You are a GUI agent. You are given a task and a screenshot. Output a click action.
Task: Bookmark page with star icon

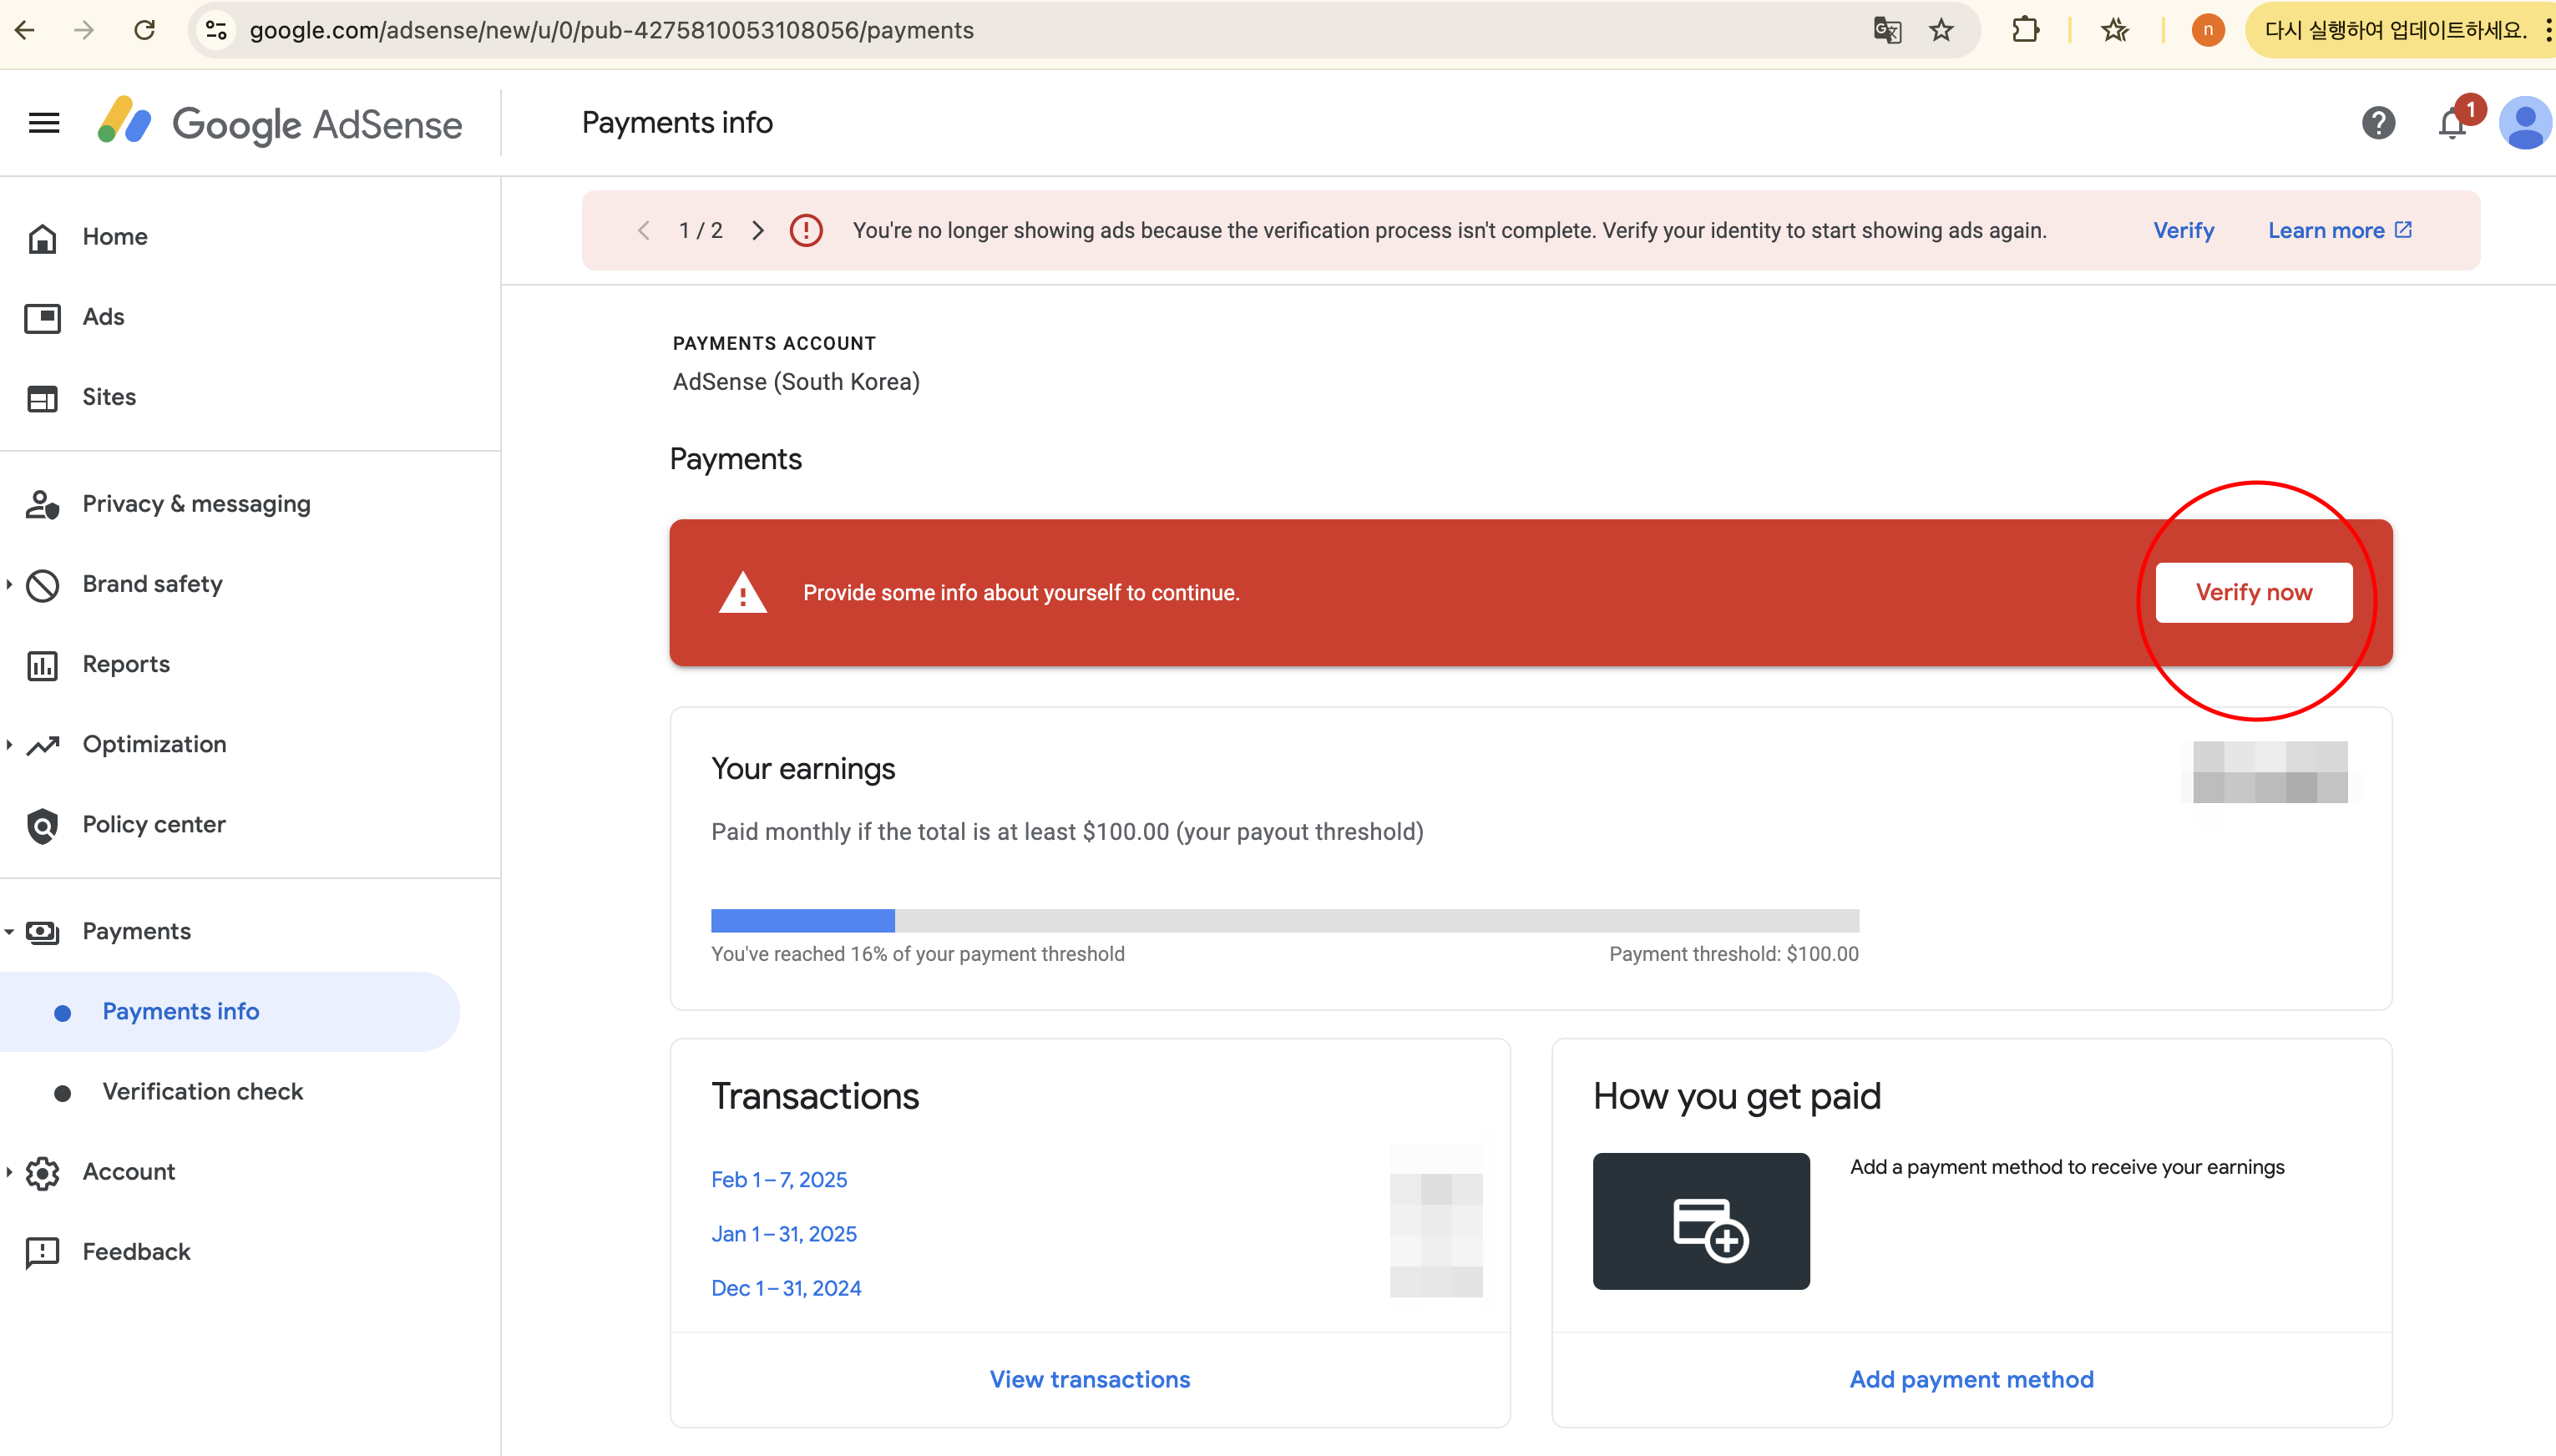coord(1941,30)
